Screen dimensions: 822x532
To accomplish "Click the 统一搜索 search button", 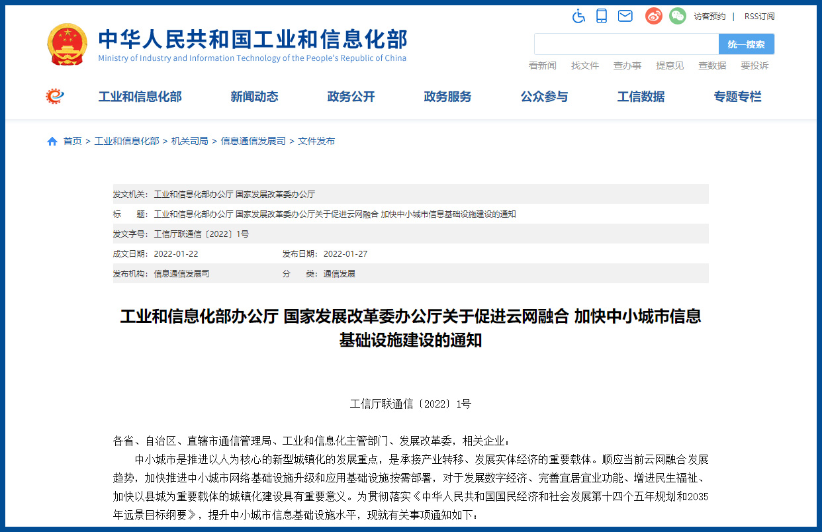I will click(746, 44).
